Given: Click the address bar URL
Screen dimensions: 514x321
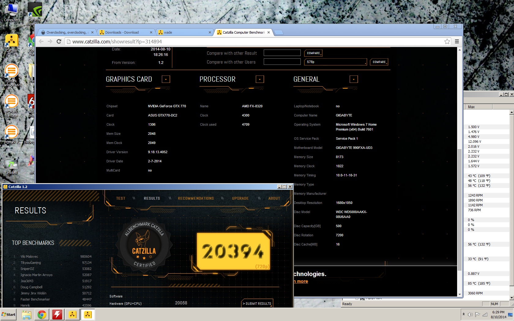Looking at the screenshot, I should tap(117, 42).
